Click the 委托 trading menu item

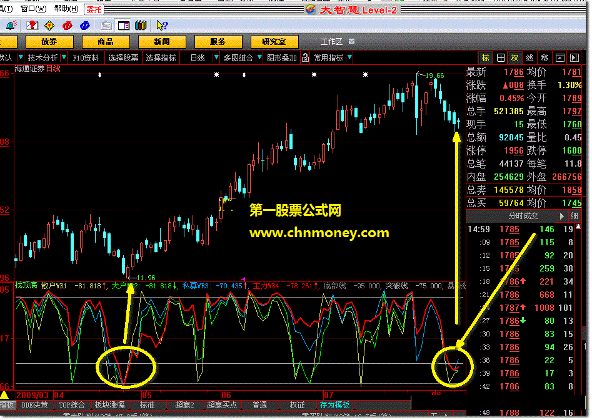(x=94, y=9)
